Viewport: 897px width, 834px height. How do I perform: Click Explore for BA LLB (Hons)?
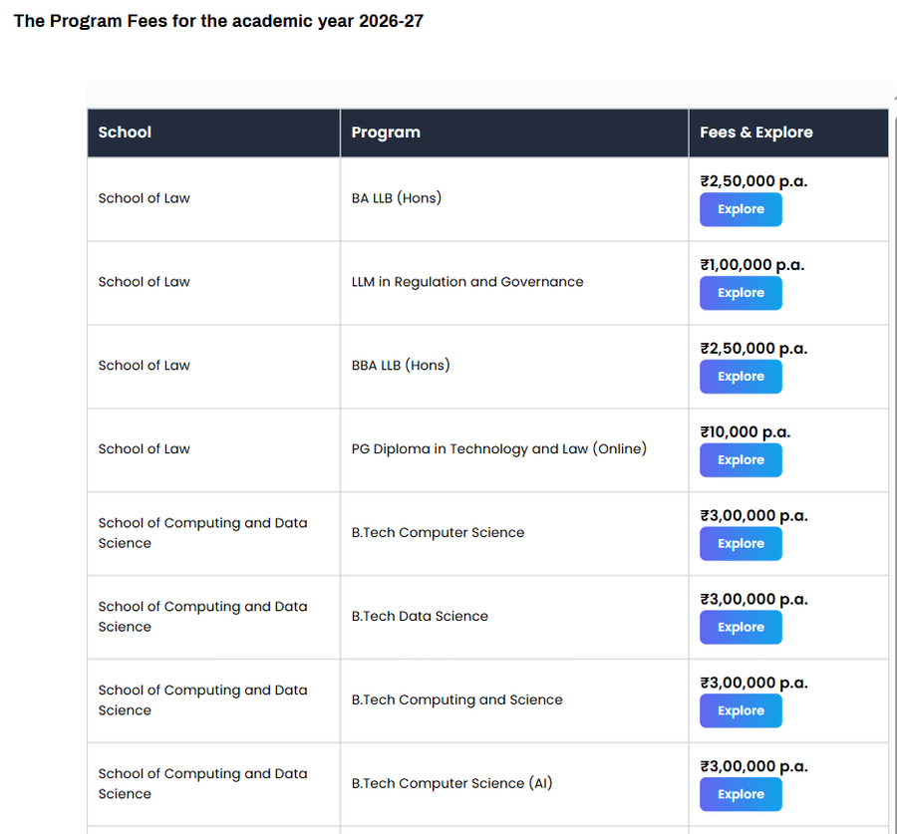[x=741, y=209]
